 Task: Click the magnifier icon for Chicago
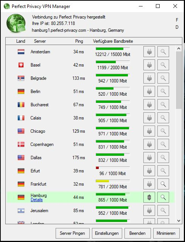pyautogui.click(x=163, y=131)
